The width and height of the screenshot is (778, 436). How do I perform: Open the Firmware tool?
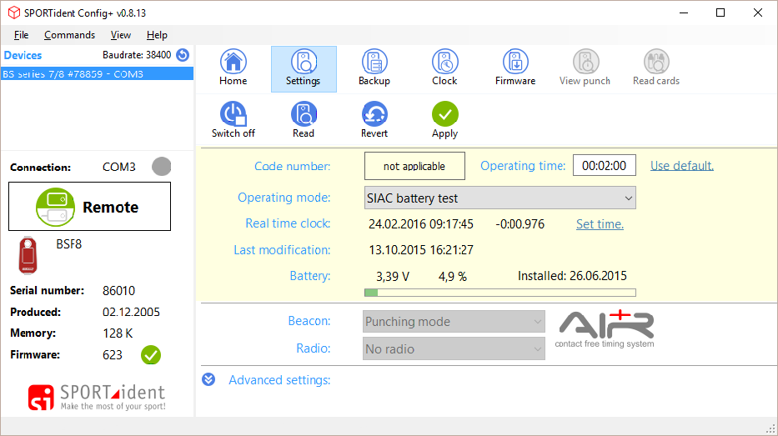click(515, 68)
